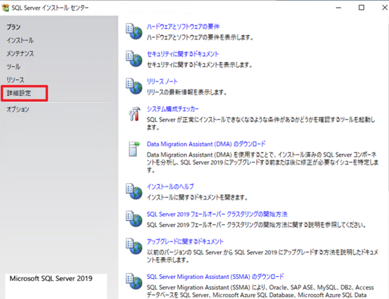This screenshot has height=299, width=389.
Task: Click the SSMA download globe icon
Action: [134, 281]
